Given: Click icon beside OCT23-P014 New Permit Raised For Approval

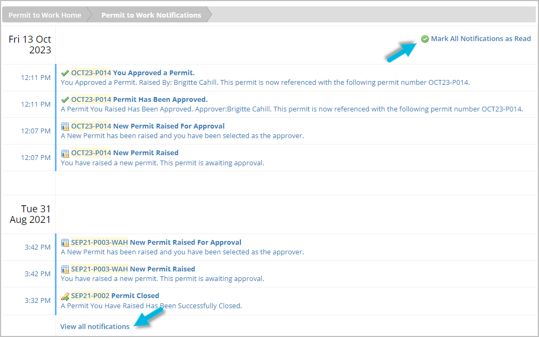Looking at the screenshot, I should pos(65,126).
